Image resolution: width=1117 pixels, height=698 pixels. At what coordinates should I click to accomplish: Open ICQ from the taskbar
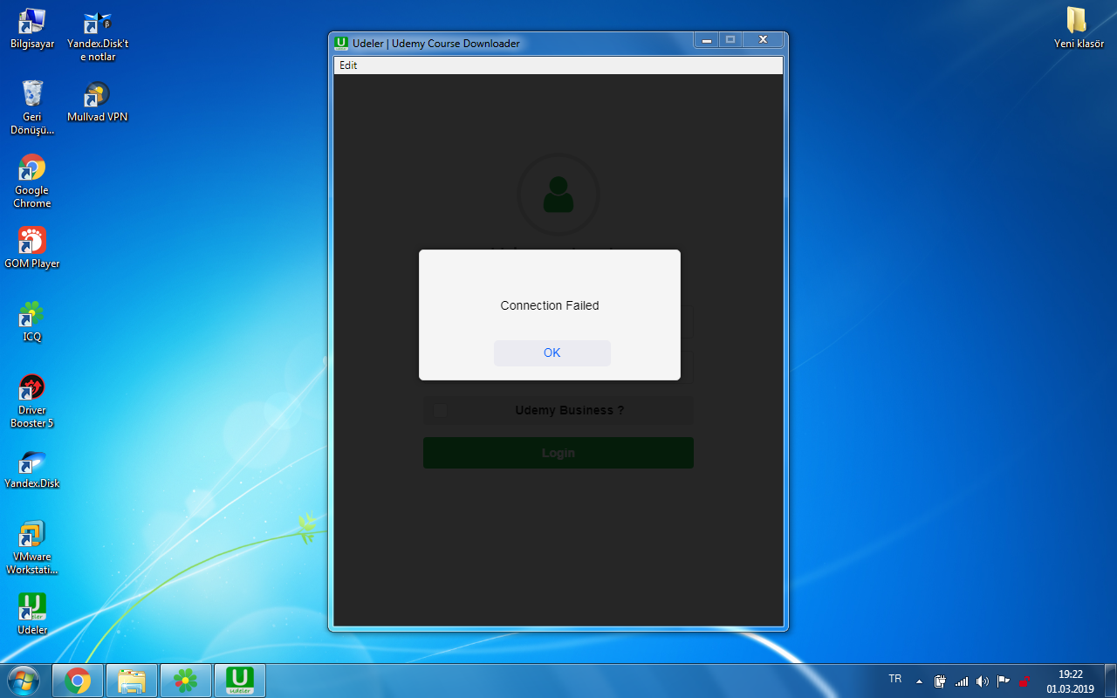[x=186, y=681]
